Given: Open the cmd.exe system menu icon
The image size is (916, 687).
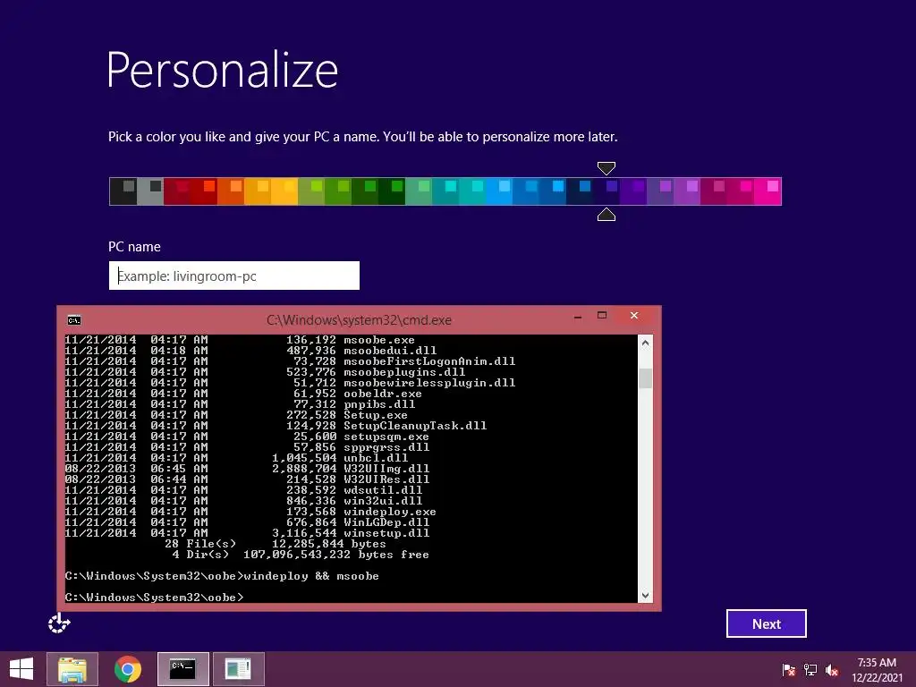Looking at the screenshot, I should (74, 320).
